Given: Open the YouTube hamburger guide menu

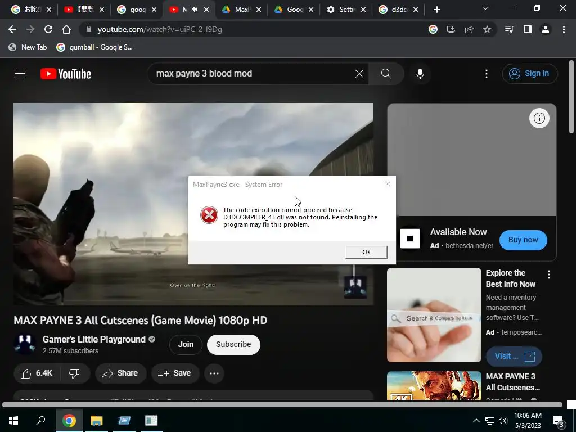Looking at the screenshot, I should coord(20,74).
